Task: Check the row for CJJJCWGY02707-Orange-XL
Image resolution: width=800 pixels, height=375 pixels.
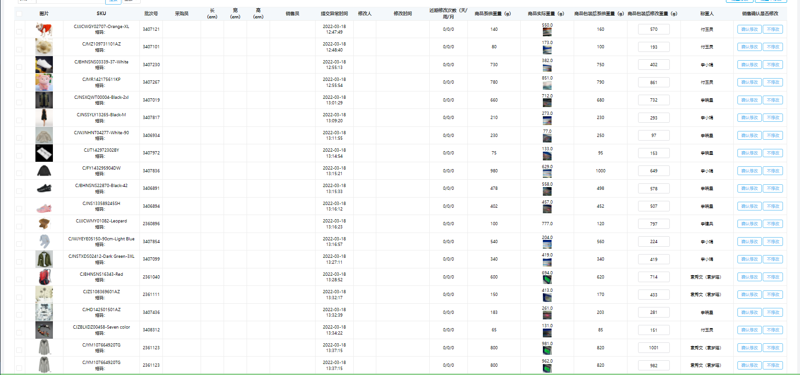Action: (x=19, y=32)
